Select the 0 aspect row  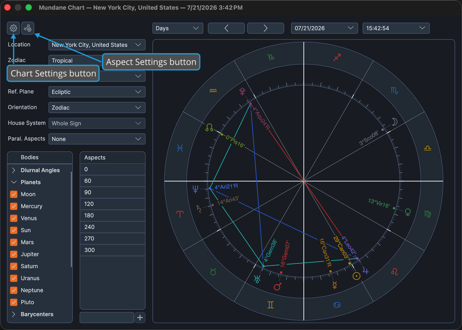coord(113,169)
